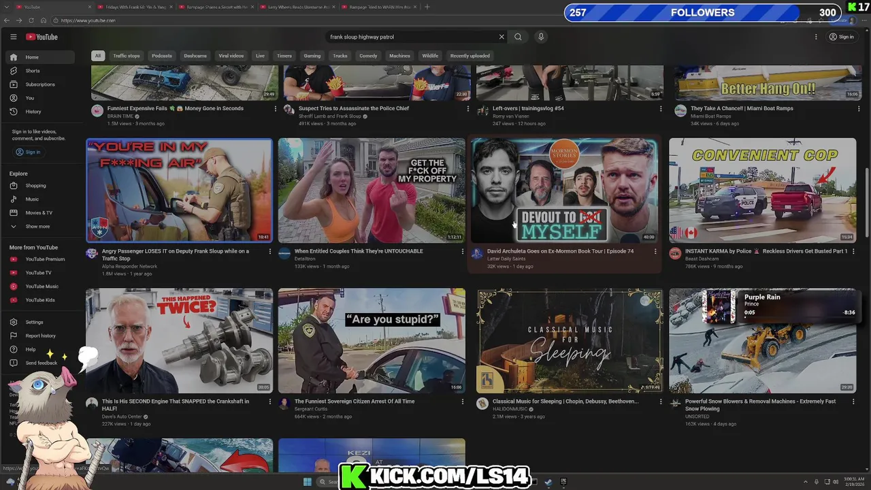871x490 pixels.
Task: Open more options for INSTANT KARMA video
Action: pos(853,252)
